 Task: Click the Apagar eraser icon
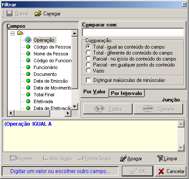123,159
